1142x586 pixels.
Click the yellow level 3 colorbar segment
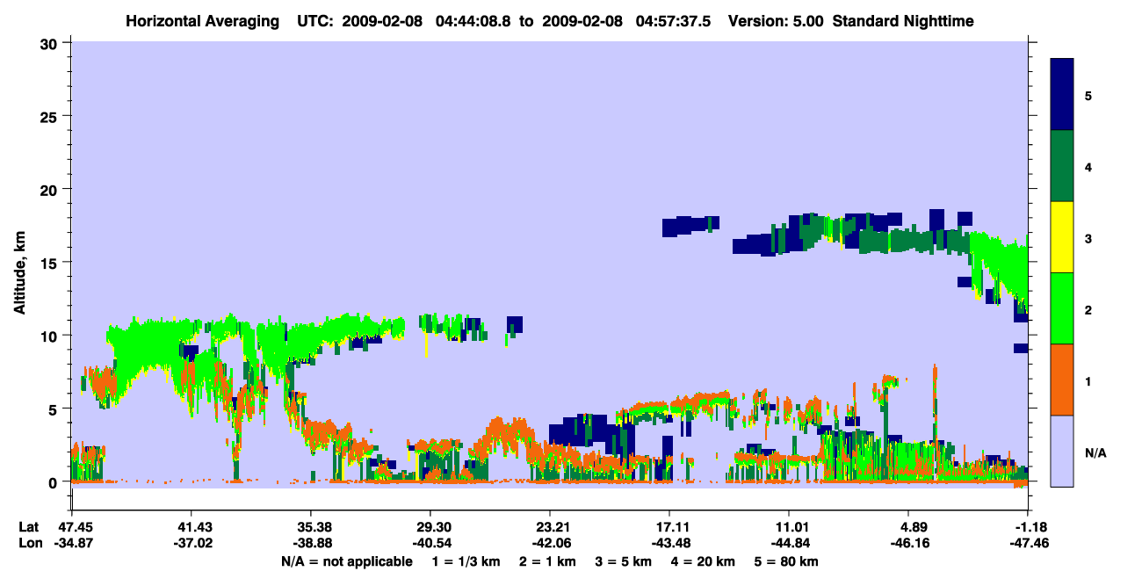1062,237
